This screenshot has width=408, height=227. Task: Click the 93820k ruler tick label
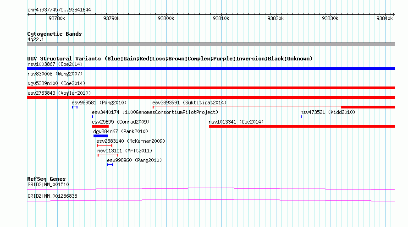tap(276, 18)
